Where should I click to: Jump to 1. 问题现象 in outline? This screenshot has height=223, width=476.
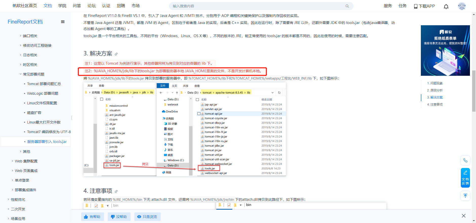(435, 83)
